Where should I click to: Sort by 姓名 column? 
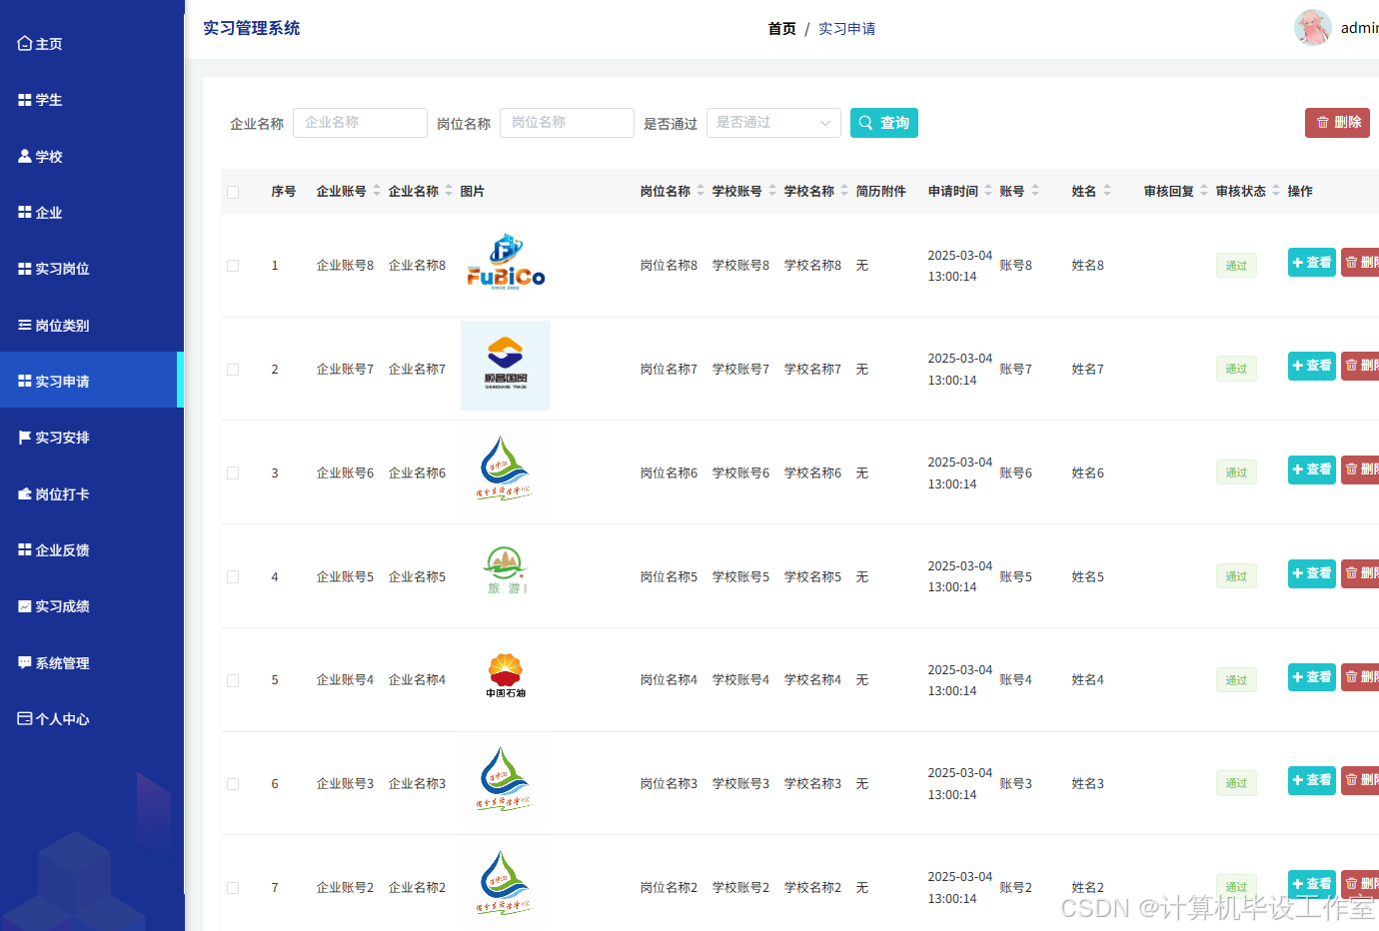coord(1107,191)
